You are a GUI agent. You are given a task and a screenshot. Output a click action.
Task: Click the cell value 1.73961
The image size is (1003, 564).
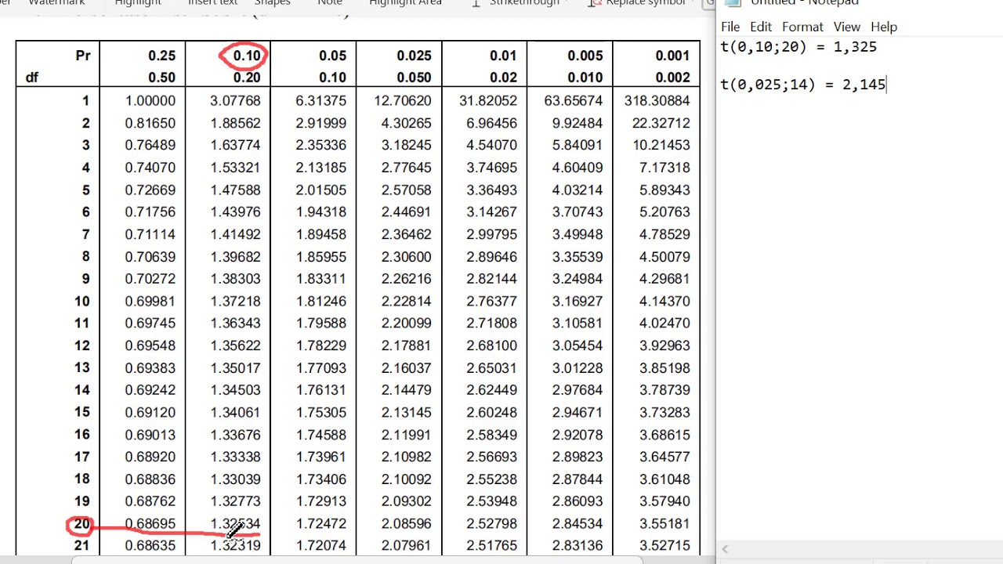[320, 457]
